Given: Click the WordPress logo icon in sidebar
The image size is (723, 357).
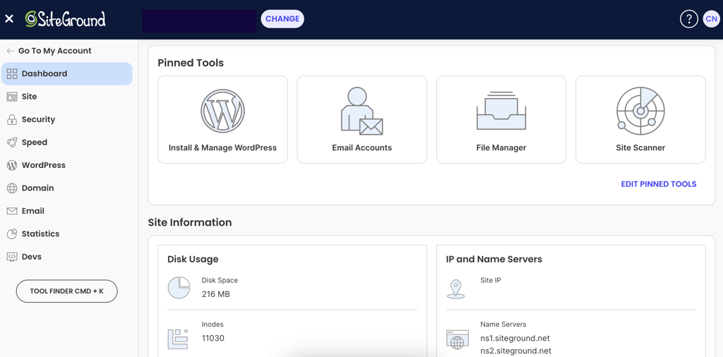Looking at the screenshot, I should 12,165.
